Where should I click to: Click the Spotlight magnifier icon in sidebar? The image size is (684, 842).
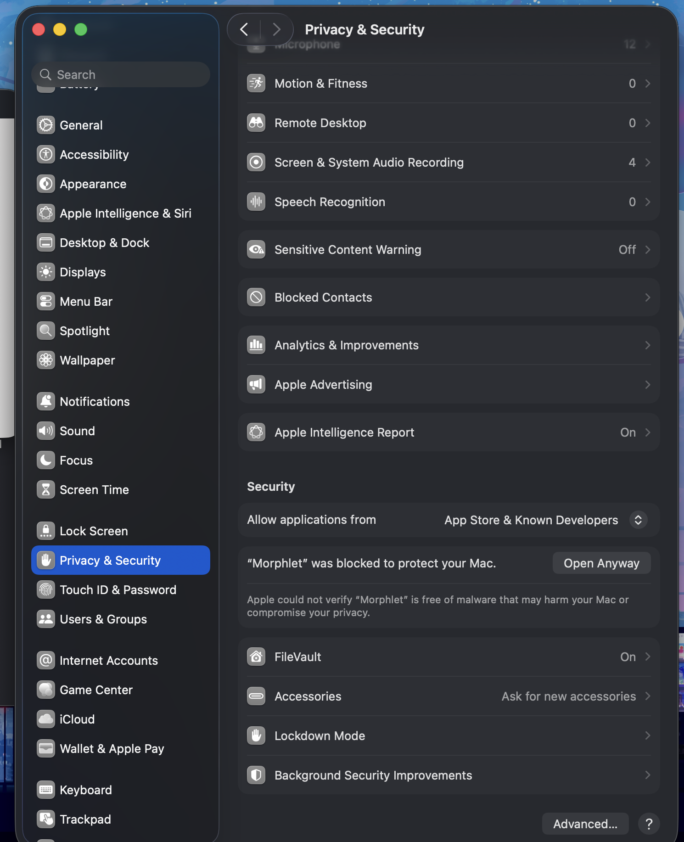pyautogui.click(x=46, y=331)
